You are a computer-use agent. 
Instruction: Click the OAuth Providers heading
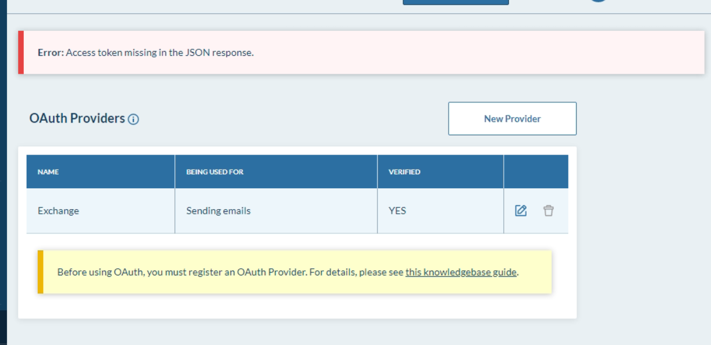point(77,118)
